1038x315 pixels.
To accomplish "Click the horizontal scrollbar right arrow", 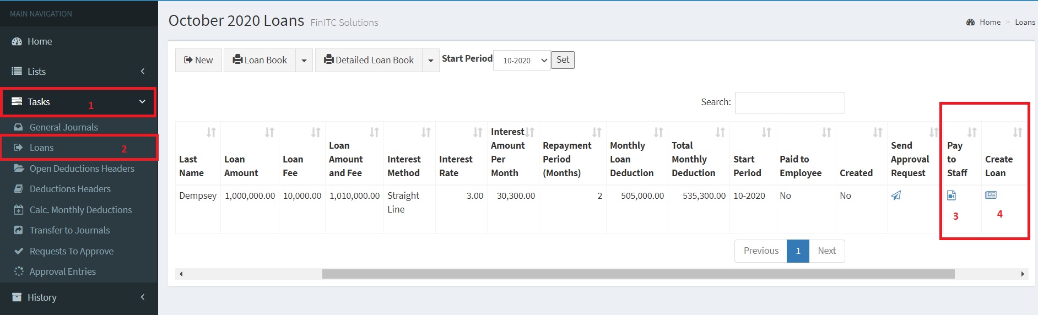I will coord(1023,274).
